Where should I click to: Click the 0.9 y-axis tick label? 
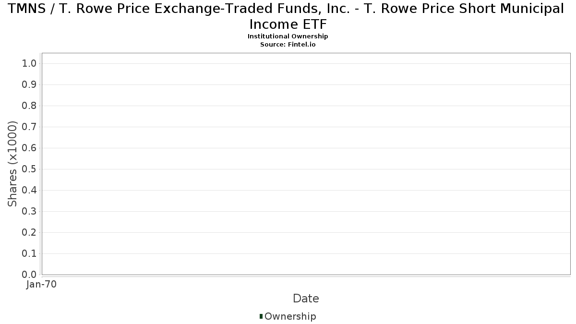29,85
